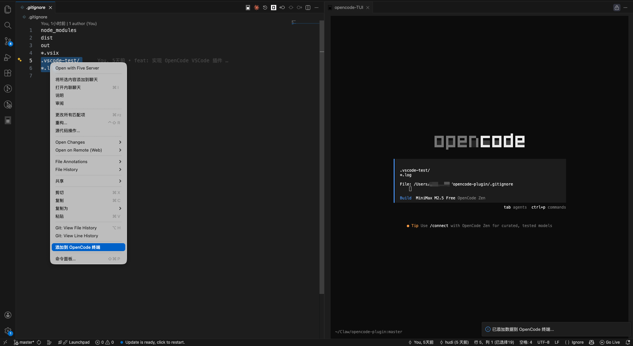Open Copilot status icon in status bar

pos(591,342)
